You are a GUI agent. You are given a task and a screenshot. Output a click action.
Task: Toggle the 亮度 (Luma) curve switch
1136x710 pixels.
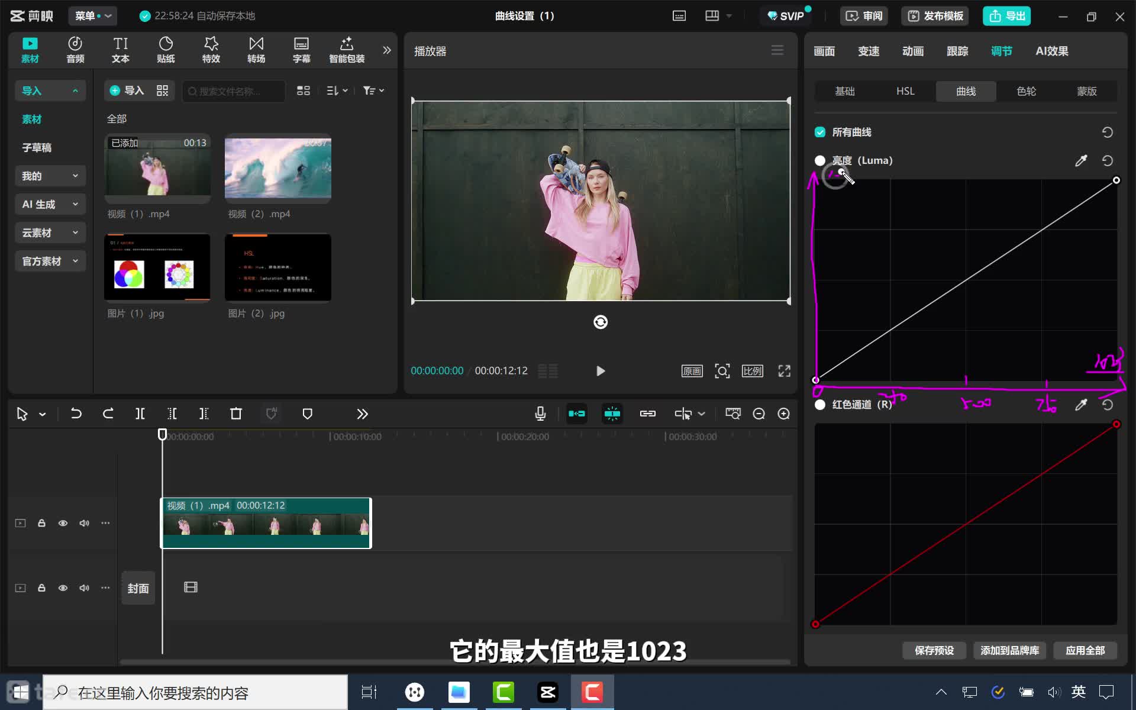click(820, 160)
